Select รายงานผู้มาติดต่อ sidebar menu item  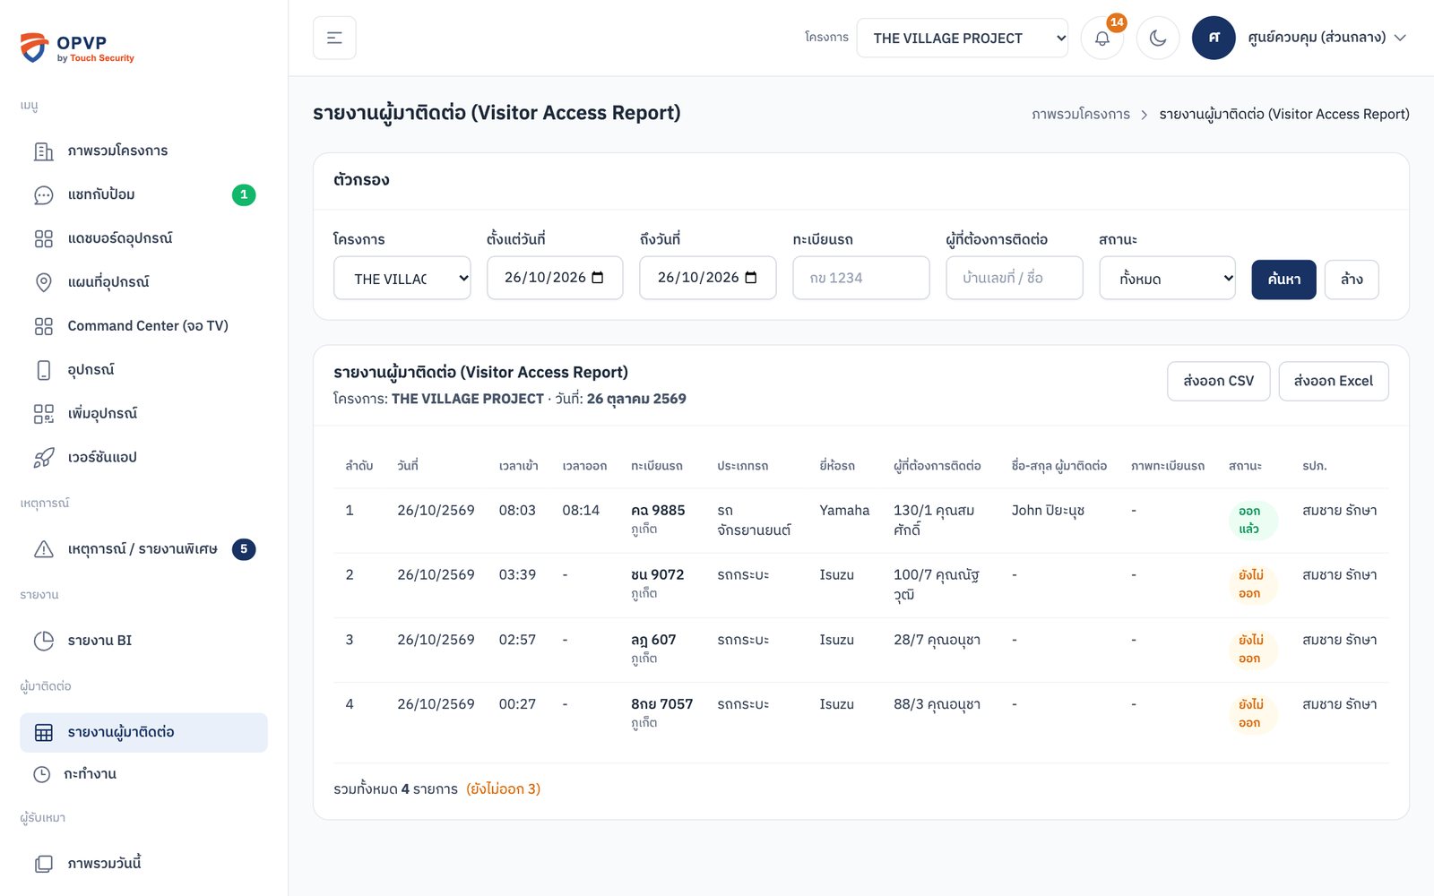(x=143, y=732)
